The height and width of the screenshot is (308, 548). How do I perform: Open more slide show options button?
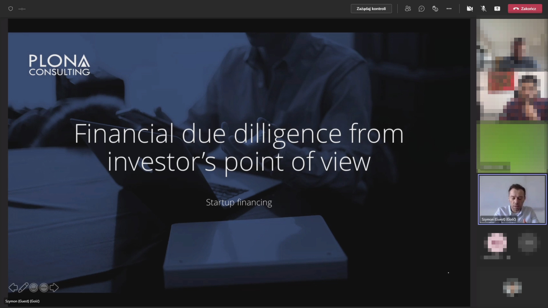click(44, 288)
